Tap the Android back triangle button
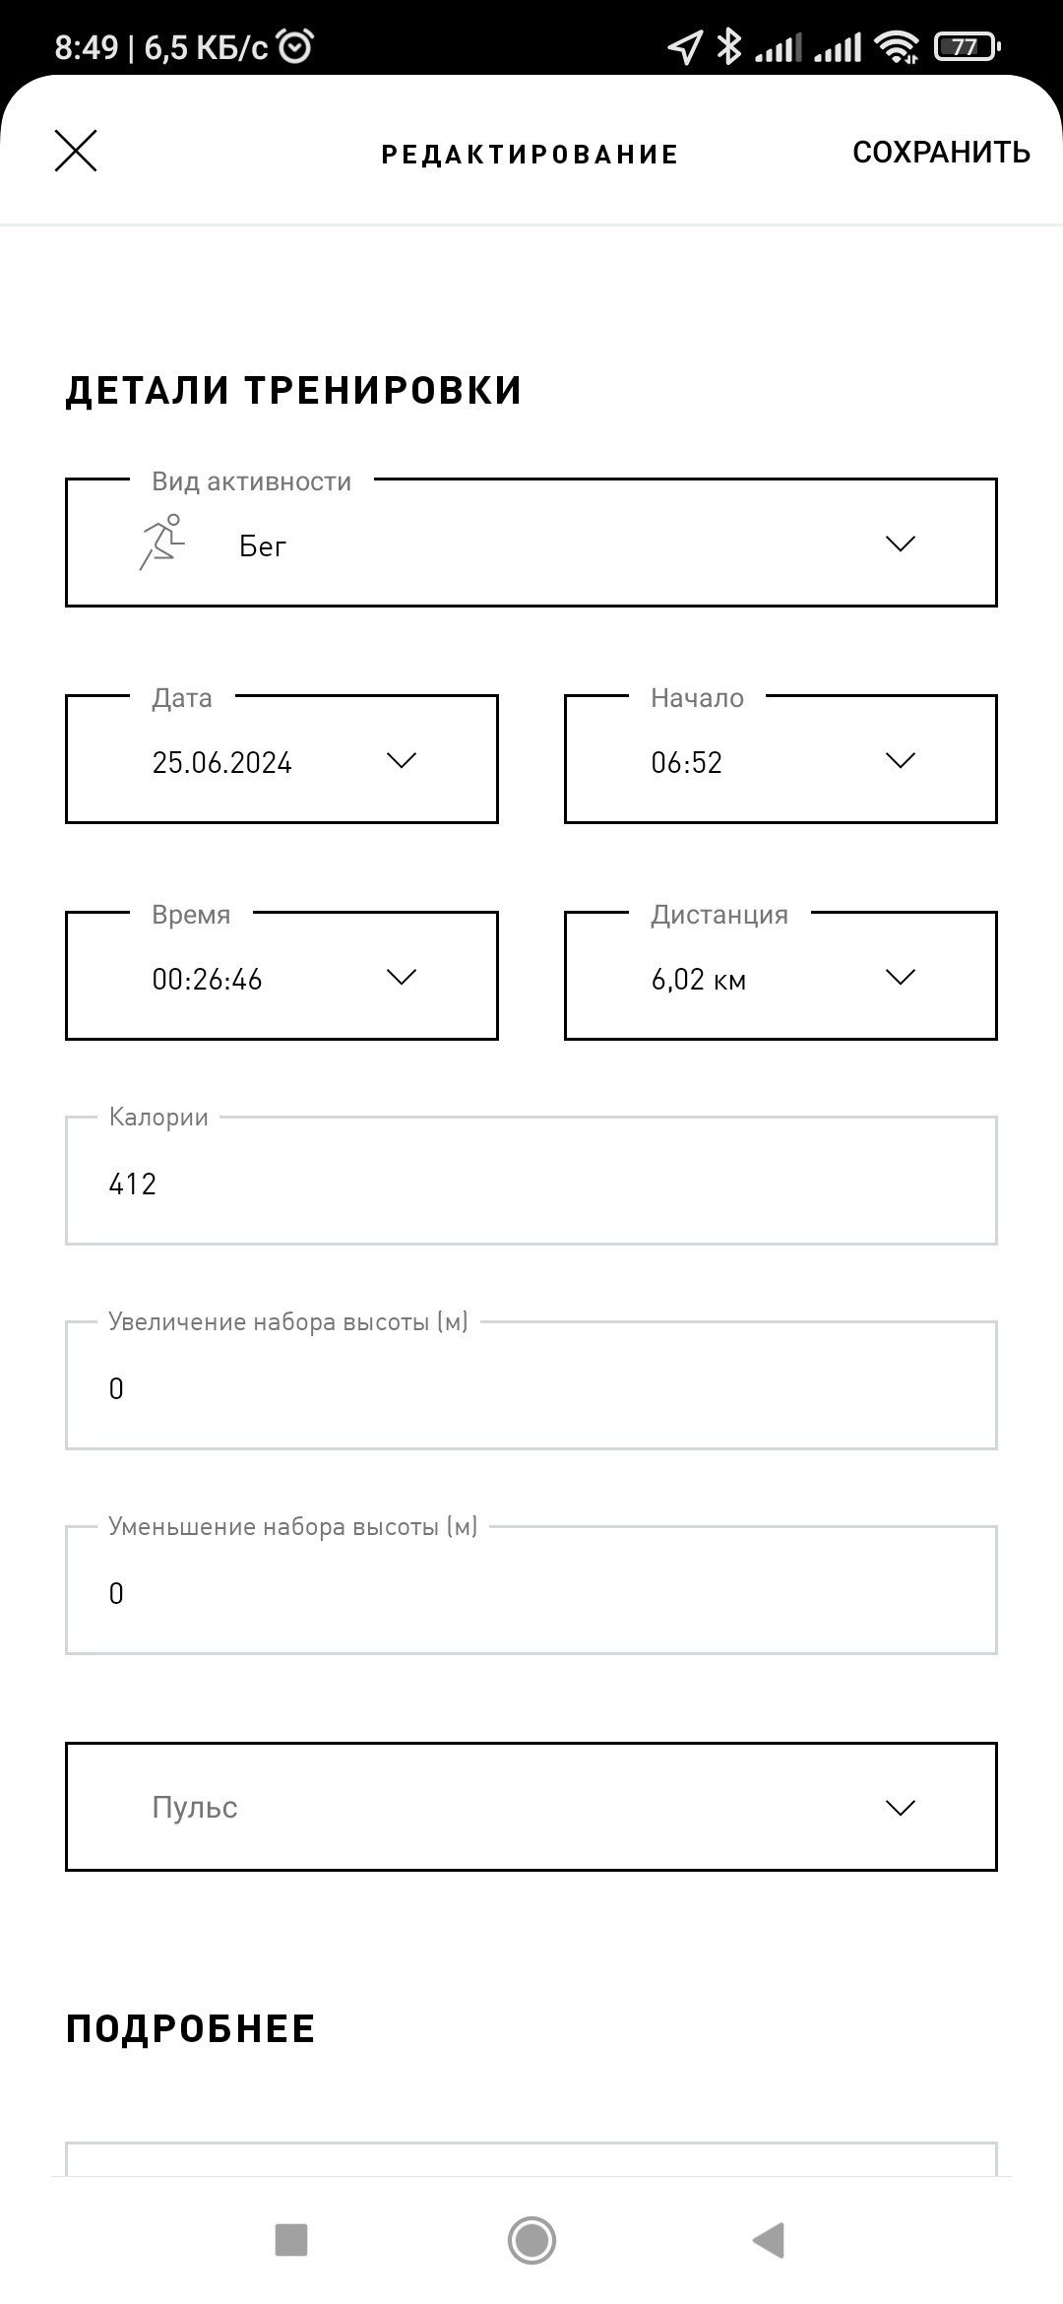The image size is (1063, 2304). (x=768, y=2240)
